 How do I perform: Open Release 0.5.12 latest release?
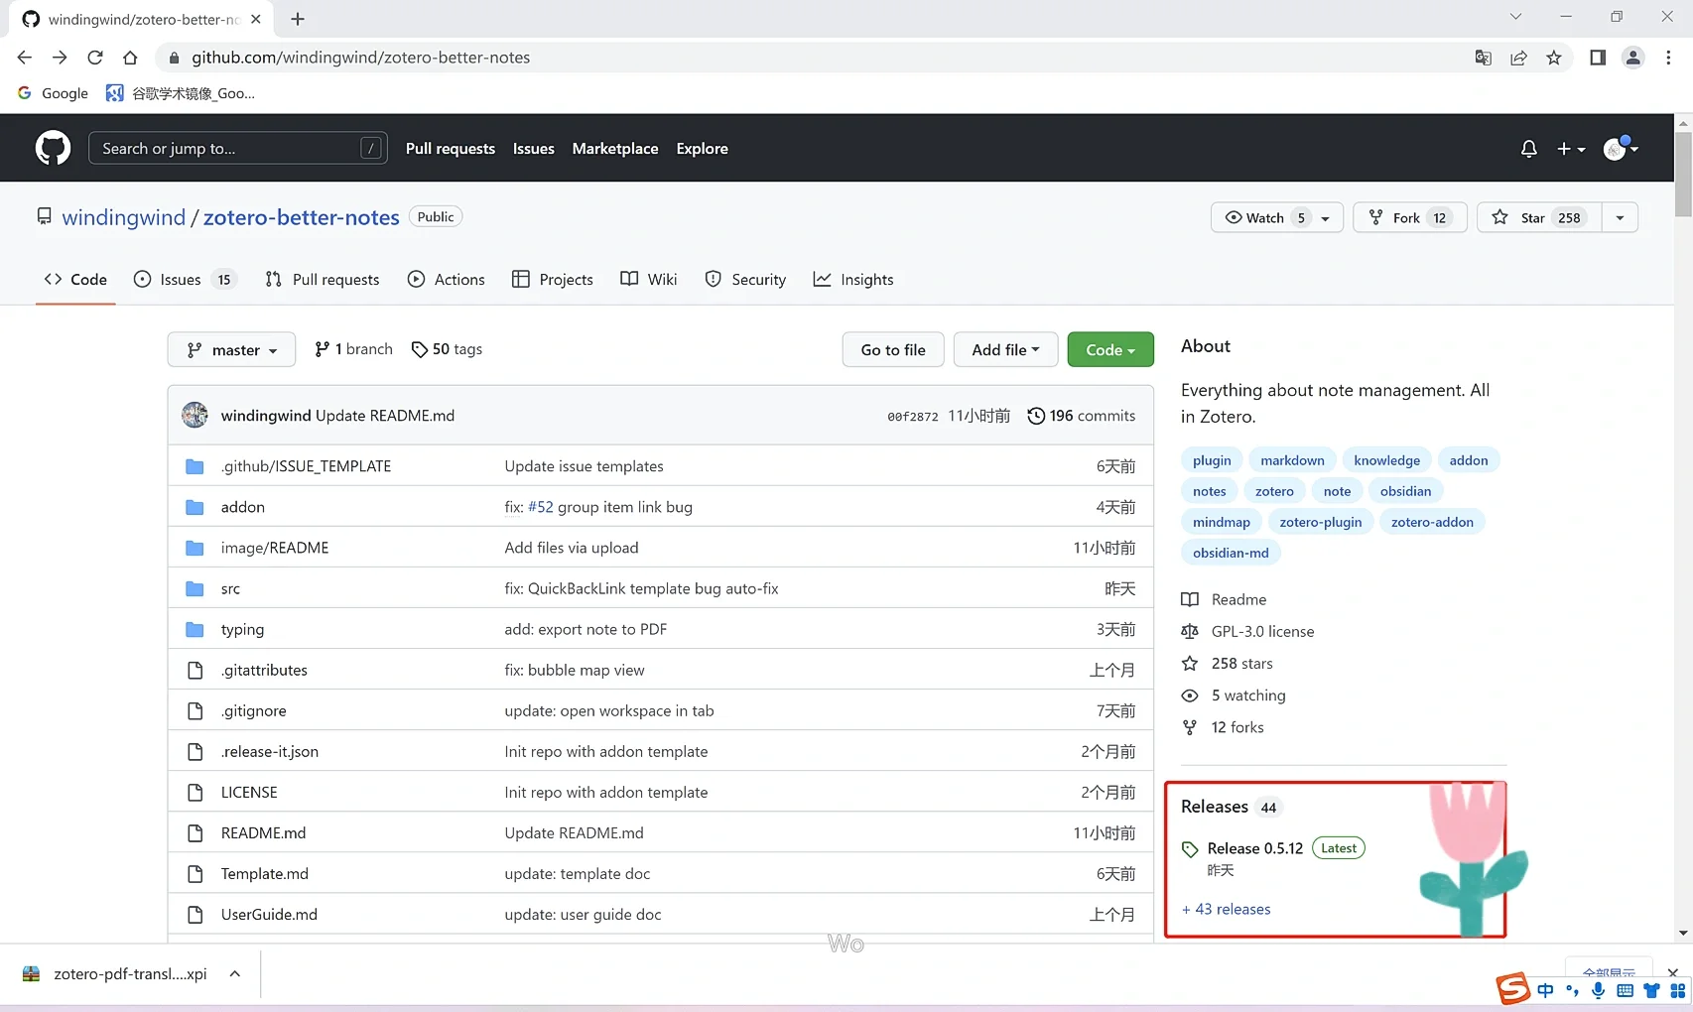point(1254,848)
